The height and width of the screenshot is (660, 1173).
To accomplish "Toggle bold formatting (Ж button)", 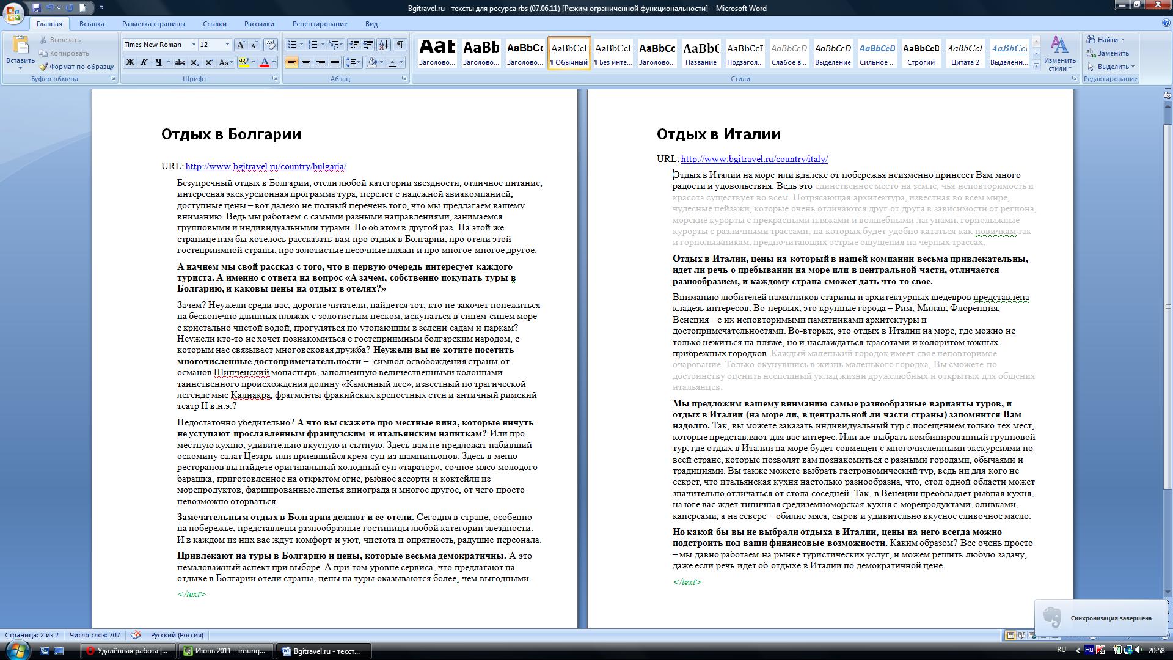I will pyautogui.click(x=130, y=62).
